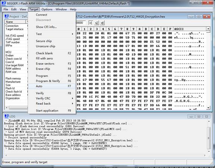The image size is (215, 168).
Task: Minimize the hex data file window
Action: 191,16
